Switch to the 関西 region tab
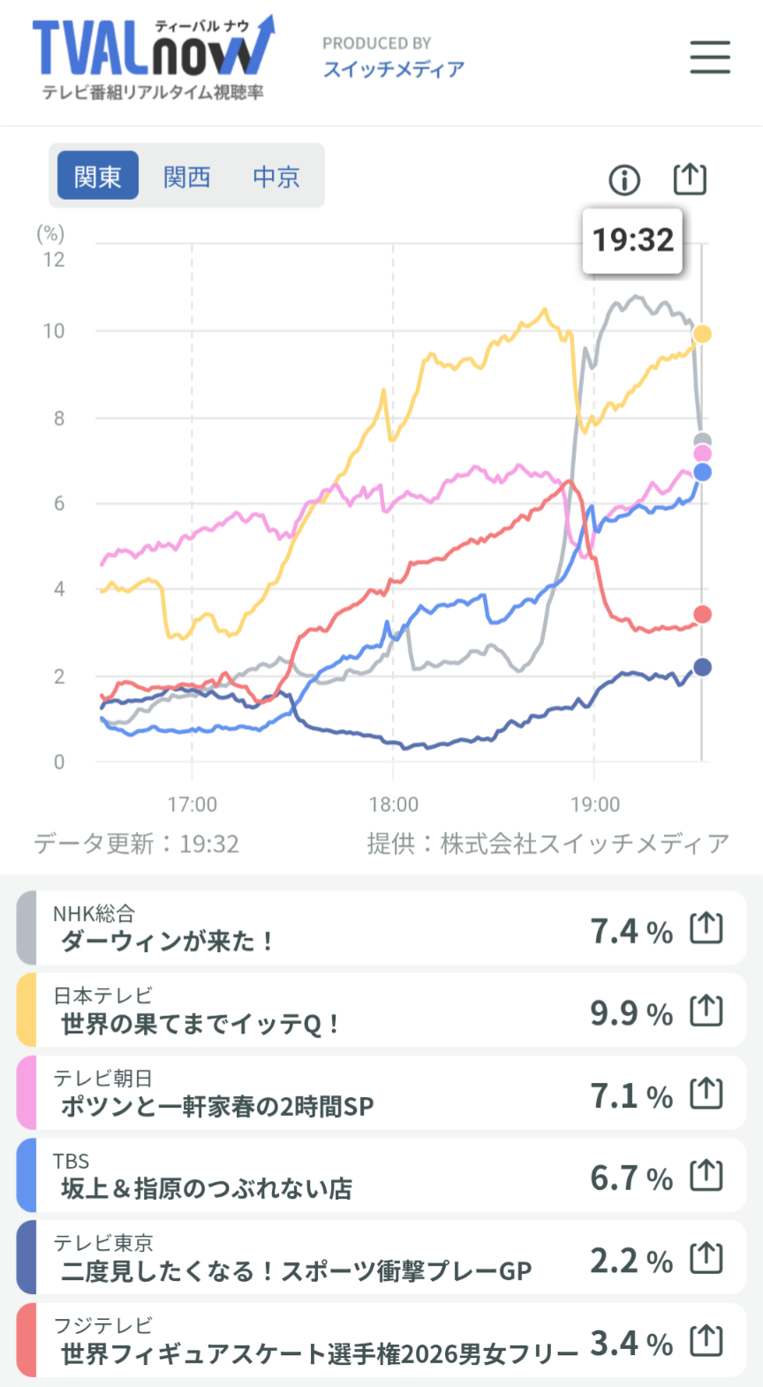763x1387 pixels. [x=187, y=177]
